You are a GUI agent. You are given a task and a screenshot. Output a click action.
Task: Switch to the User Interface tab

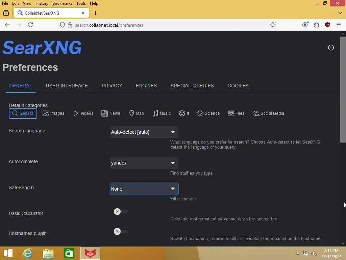[67, 86]
